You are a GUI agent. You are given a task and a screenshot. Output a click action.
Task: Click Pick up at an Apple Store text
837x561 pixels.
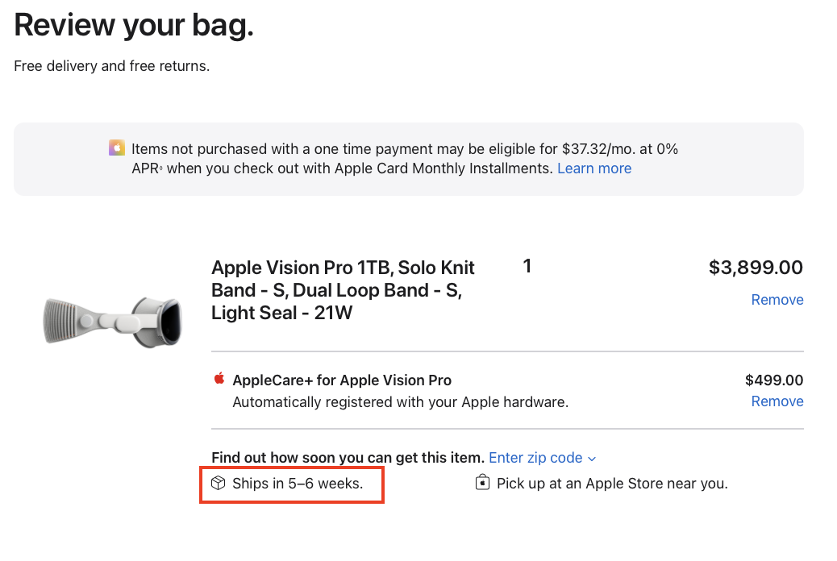tap(612, 484)
